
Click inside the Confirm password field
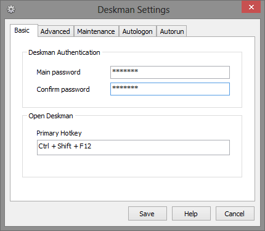tap(170, 89)
